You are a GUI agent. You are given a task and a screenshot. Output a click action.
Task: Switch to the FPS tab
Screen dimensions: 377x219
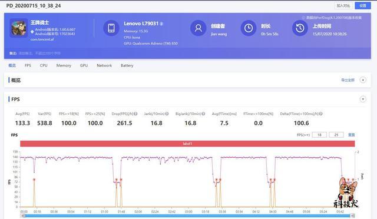point(28,65)
